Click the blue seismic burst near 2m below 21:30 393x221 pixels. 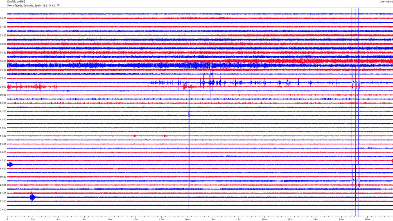point(33,197)
